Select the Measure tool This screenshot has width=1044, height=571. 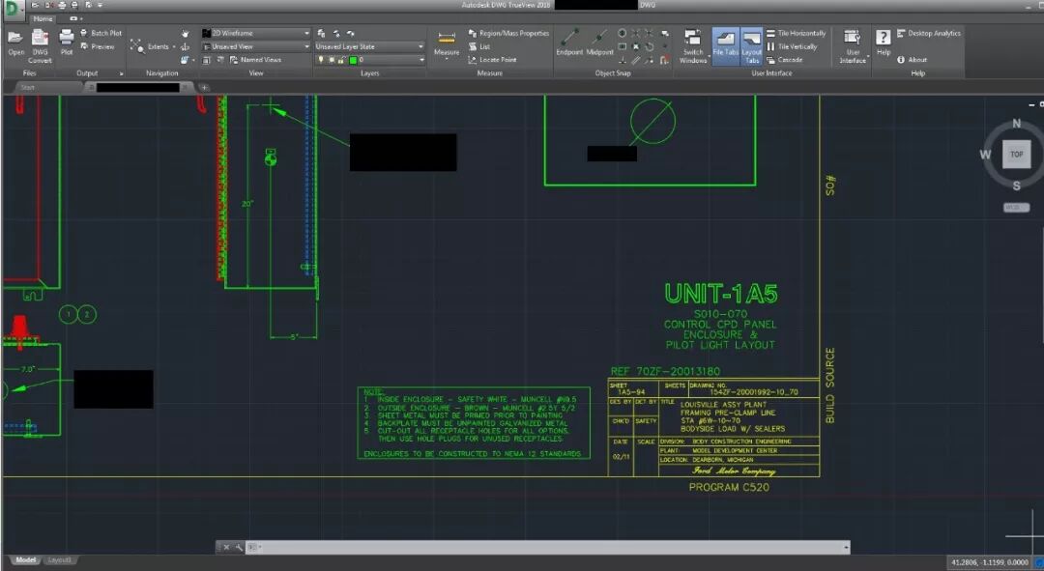(447, 42)
